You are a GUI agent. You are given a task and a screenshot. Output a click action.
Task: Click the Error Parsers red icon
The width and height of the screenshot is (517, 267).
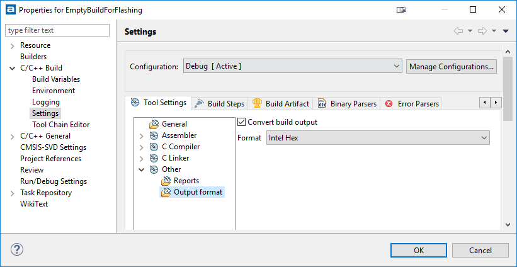click(x=389, y=103)
